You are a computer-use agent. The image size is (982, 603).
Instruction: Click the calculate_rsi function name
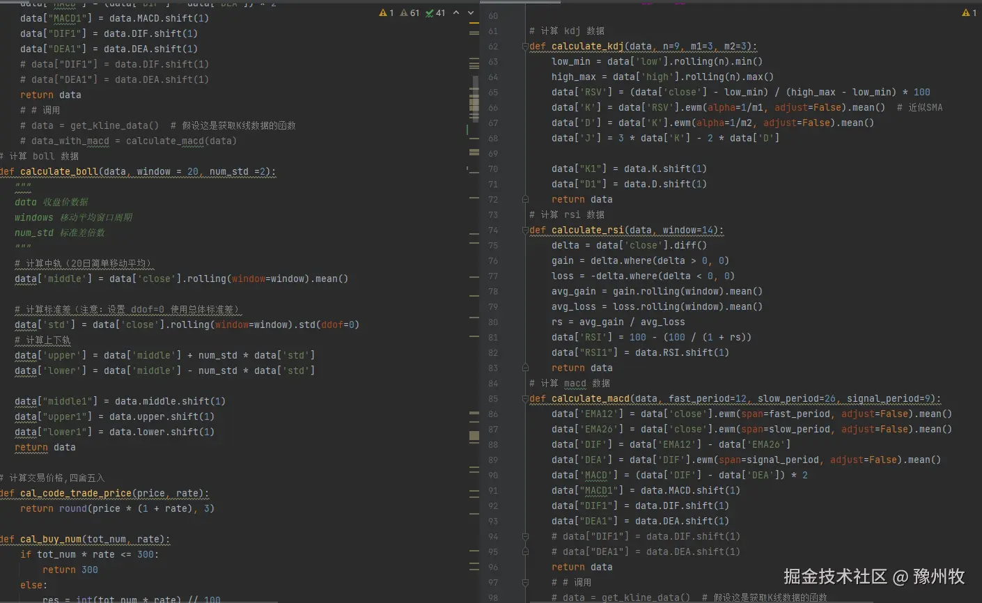[588, 230]
